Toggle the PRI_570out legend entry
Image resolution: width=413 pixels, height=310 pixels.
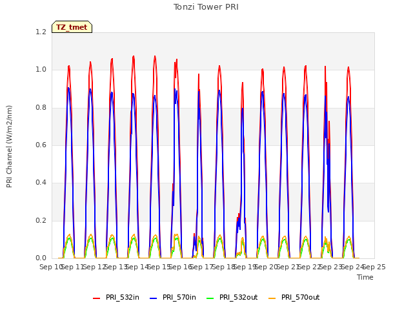294,298
